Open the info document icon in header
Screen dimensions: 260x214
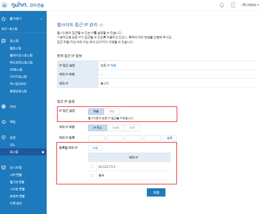(233, 5)
